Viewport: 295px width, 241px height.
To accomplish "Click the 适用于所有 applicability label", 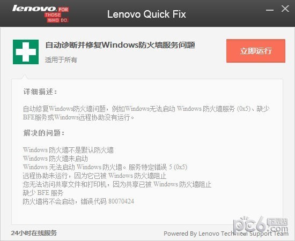I will click(61, 60).
